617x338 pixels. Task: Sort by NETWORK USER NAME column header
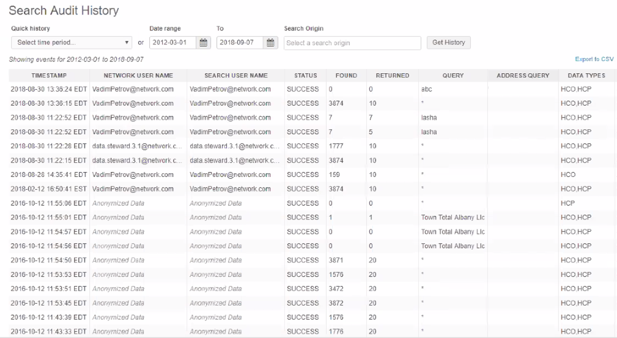tap(138, 76)
